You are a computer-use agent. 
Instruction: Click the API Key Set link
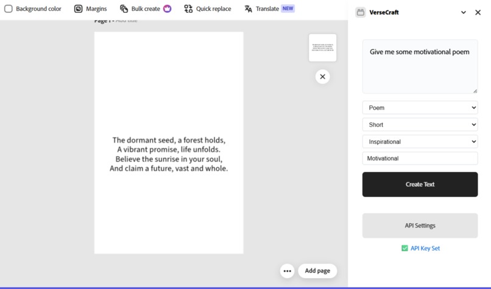click(425, 248)
